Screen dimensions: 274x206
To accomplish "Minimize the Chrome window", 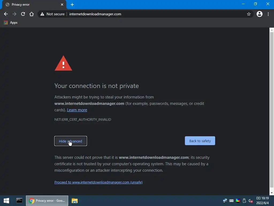I will (x=243, y=4).
